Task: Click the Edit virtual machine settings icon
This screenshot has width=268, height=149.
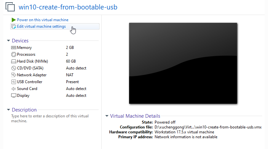Action: click(x=14, y=27)
